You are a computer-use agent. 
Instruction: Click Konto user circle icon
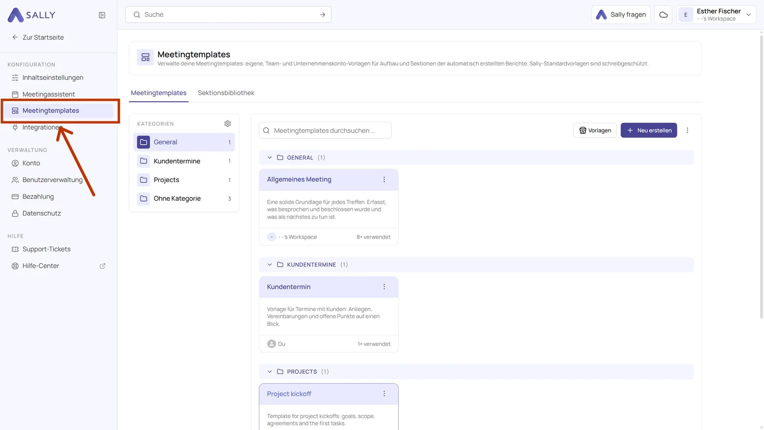pyautogui.click(x=15, y=163)
